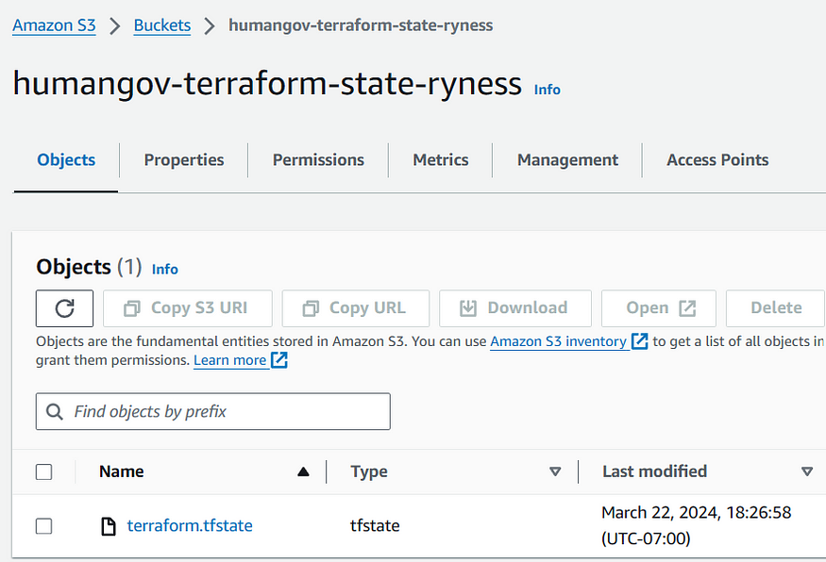Go to Buckets breadcrumb link
Image resolution: width=826 pixels, height=562 pixels.
point(162,25)
